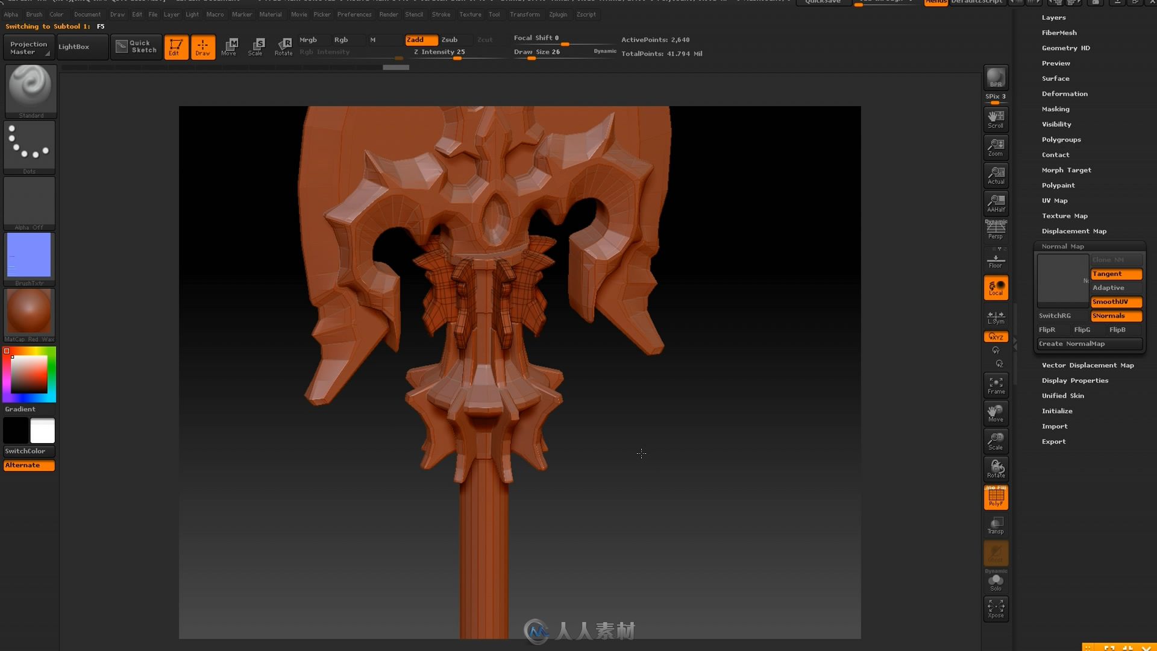Click the PolyF display icon
This screenshot has width=1157, height=651.
(996, 497)
